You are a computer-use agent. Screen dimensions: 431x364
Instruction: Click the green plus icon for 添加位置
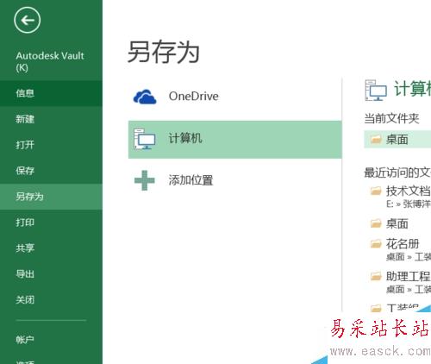coord(145,180)
